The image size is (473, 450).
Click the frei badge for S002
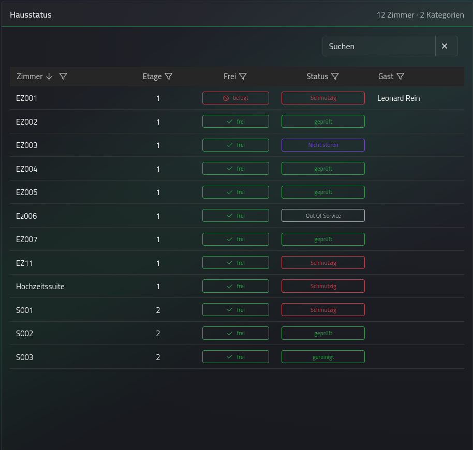point(235,333)
